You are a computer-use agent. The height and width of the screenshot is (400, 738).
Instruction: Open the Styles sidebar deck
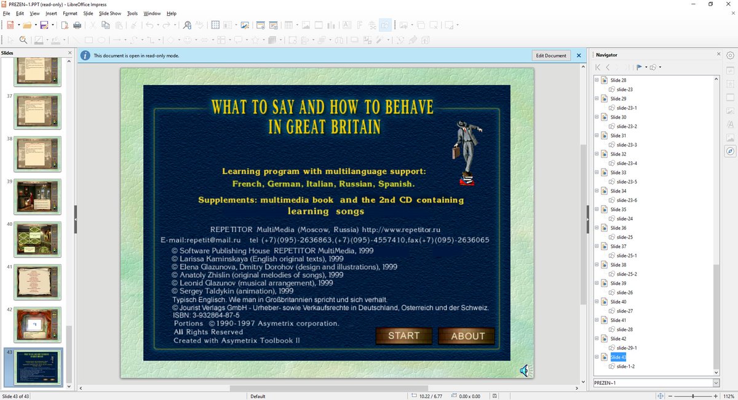click(730, 124)
